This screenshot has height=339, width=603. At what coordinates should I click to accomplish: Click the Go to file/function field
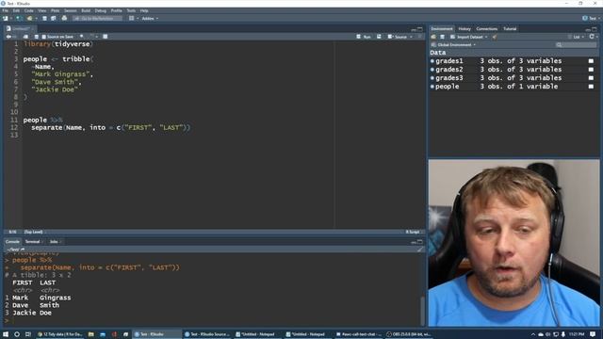click(x=97, y=19)
